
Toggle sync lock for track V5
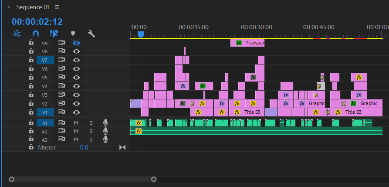pyautogui.click(x=62, y=78)
